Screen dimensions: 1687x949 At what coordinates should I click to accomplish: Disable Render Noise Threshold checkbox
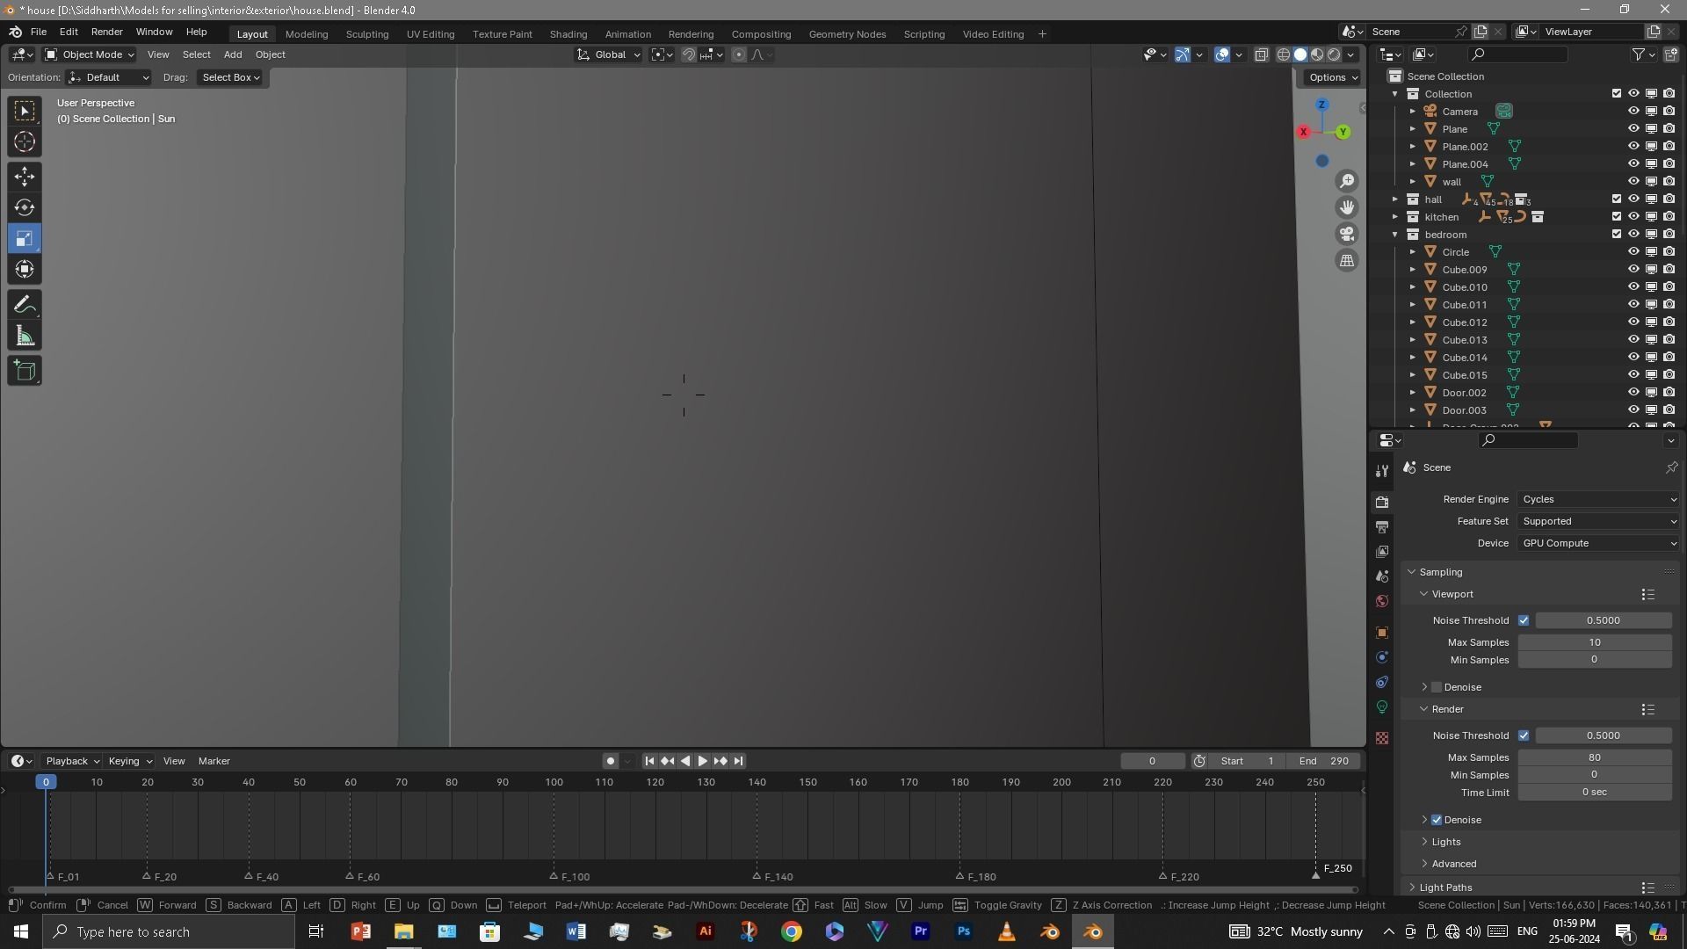click(1524, 735)
